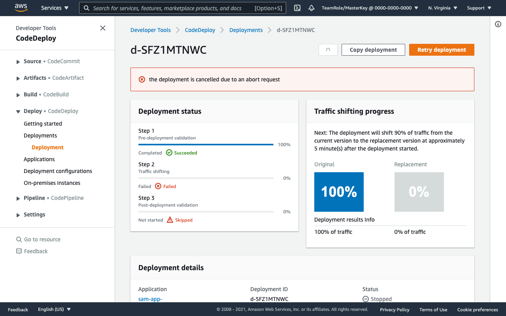The height and width of the screenshot is (316, 506).
Task: Click the Go to resource link
Action: 42,239
